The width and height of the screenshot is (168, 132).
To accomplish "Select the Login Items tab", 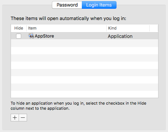I will click(99, 5).
